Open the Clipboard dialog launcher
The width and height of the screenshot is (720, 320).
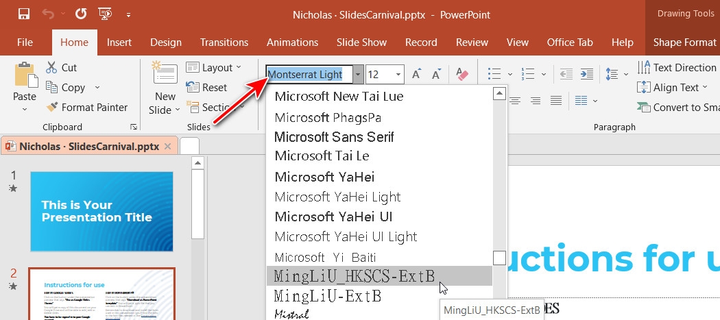tap(133, 127)
